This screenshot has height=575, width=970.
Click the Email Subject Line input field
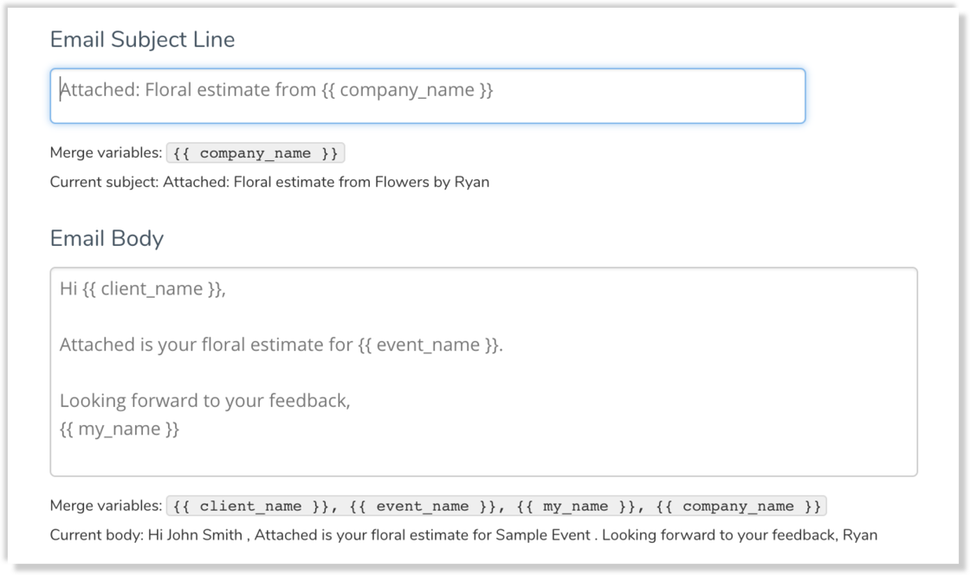pos(427,96)
